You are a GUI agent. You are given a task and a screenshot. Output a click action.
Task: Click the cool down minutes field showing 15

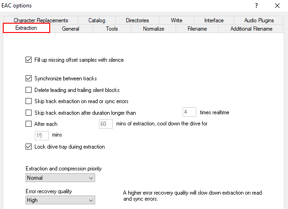click(x=42, y=136)
